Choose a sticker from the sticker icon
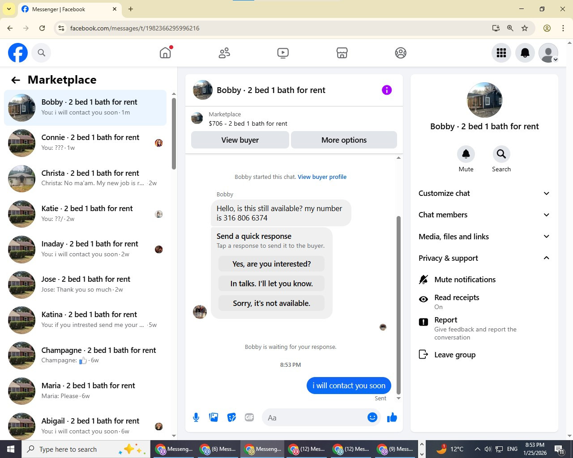 point(231,417)
